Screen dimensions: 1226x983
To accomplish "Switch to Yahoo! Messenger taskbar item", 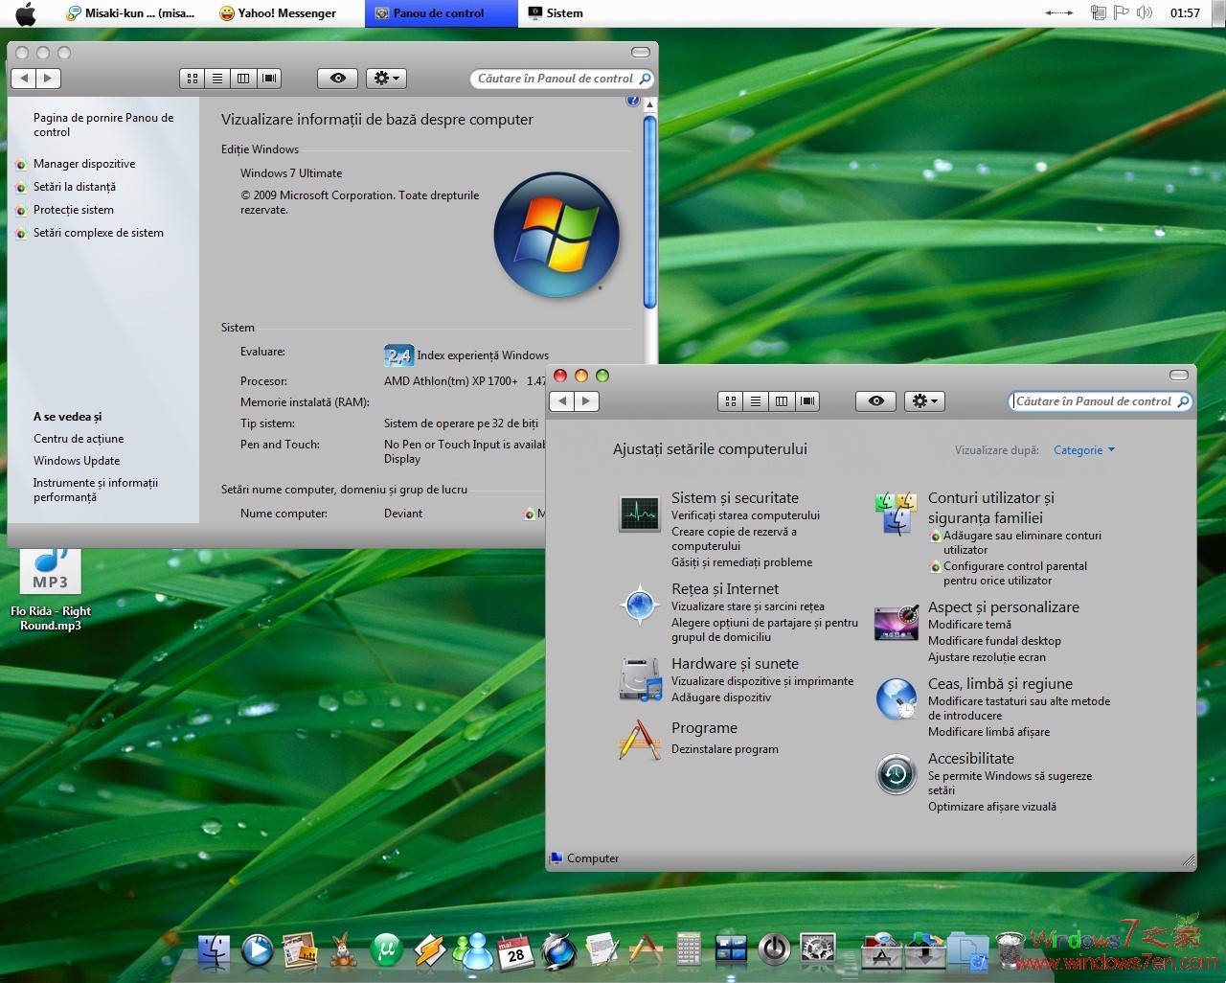I will click(278, 13).
